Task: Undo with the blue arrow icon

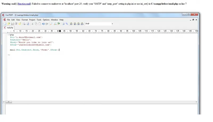Action: pos(43,24)
